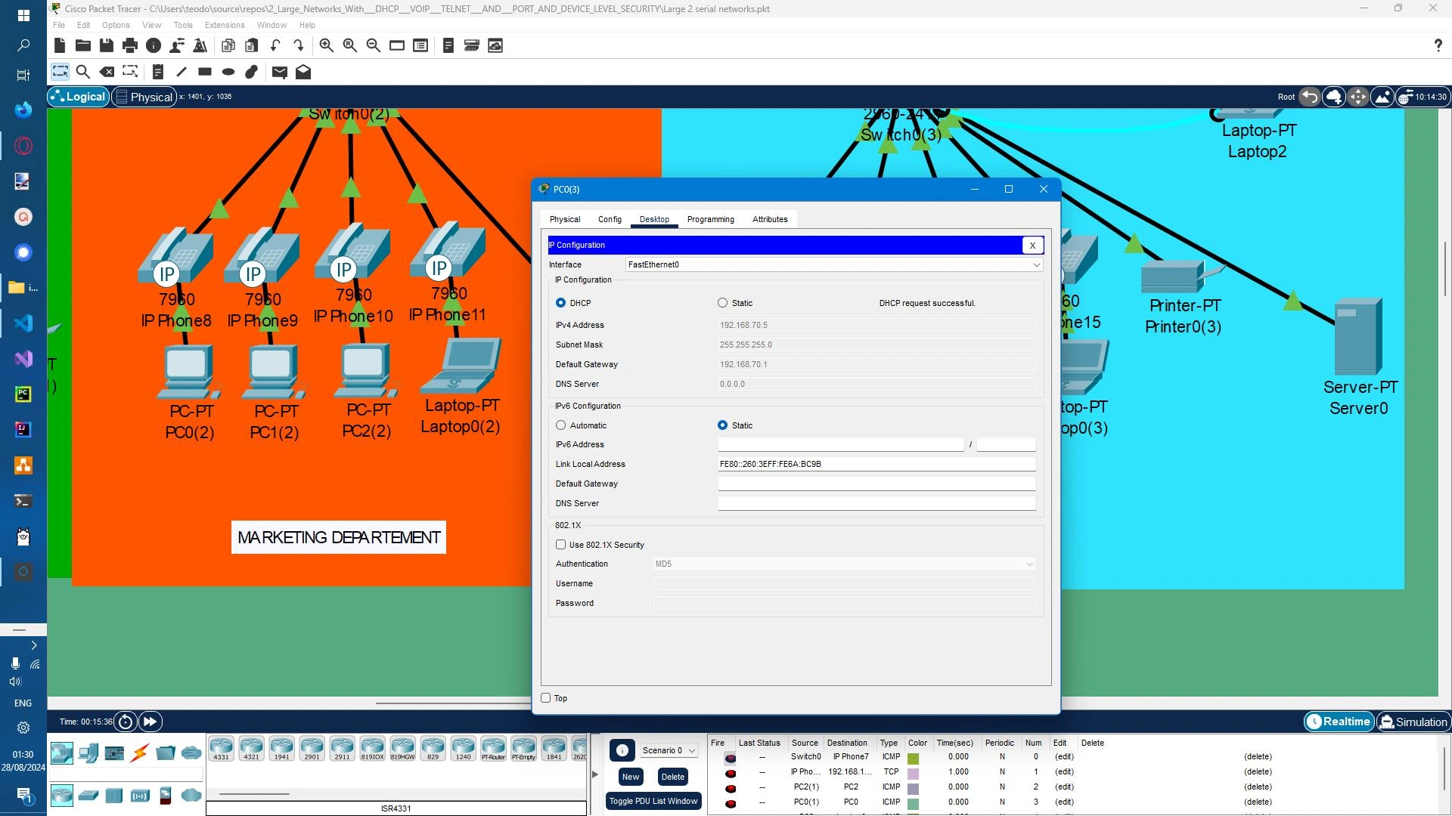
Task: Click the IPv6 Address input field
Action: point(841,444)
